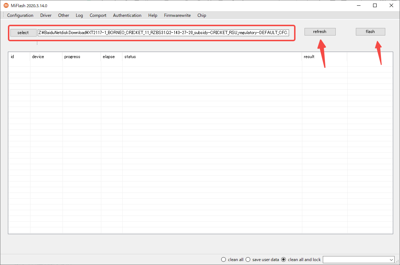Screen dimensions: 400x265
Task: Open the Other menu
Action: (64, 15)
